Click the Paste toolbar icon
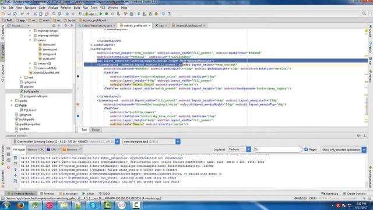Screen dimensions: 373x210 point(47,14)
